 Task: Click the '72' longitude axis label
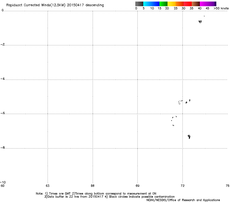(x=182, y=186)
